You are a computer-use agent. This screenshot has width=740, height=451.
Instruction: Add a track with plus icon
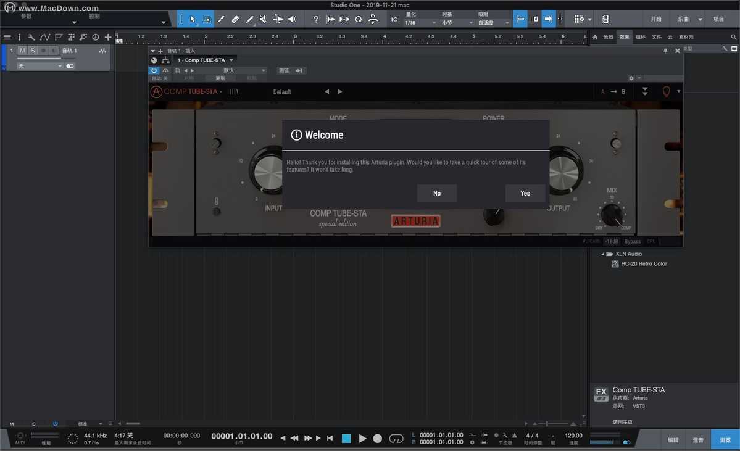pyautogui.click(x=108, y=37)
